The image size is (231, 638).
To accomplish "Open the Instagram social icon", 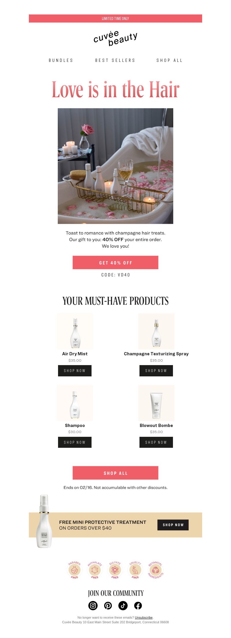I will coord(93,605).
